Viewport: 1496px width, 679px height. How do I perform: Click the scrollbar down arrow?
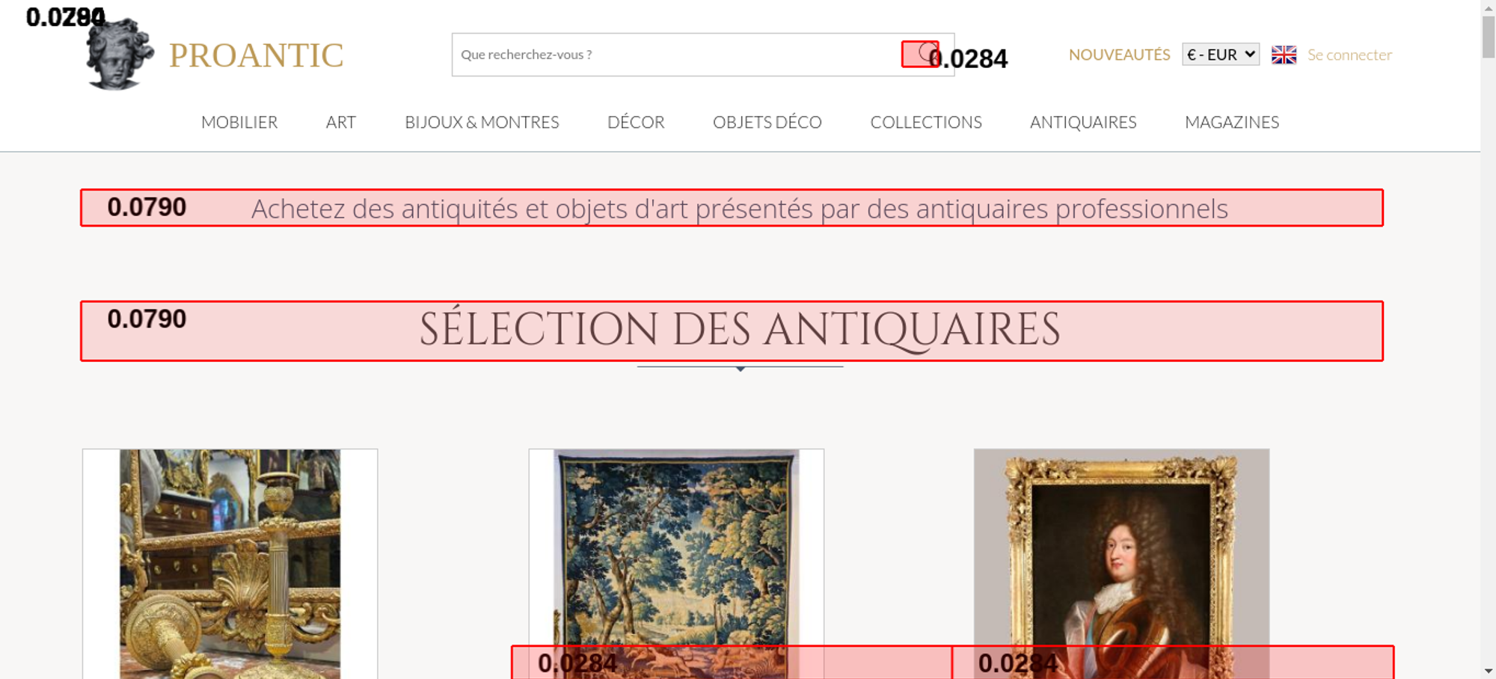point(1488,671)
